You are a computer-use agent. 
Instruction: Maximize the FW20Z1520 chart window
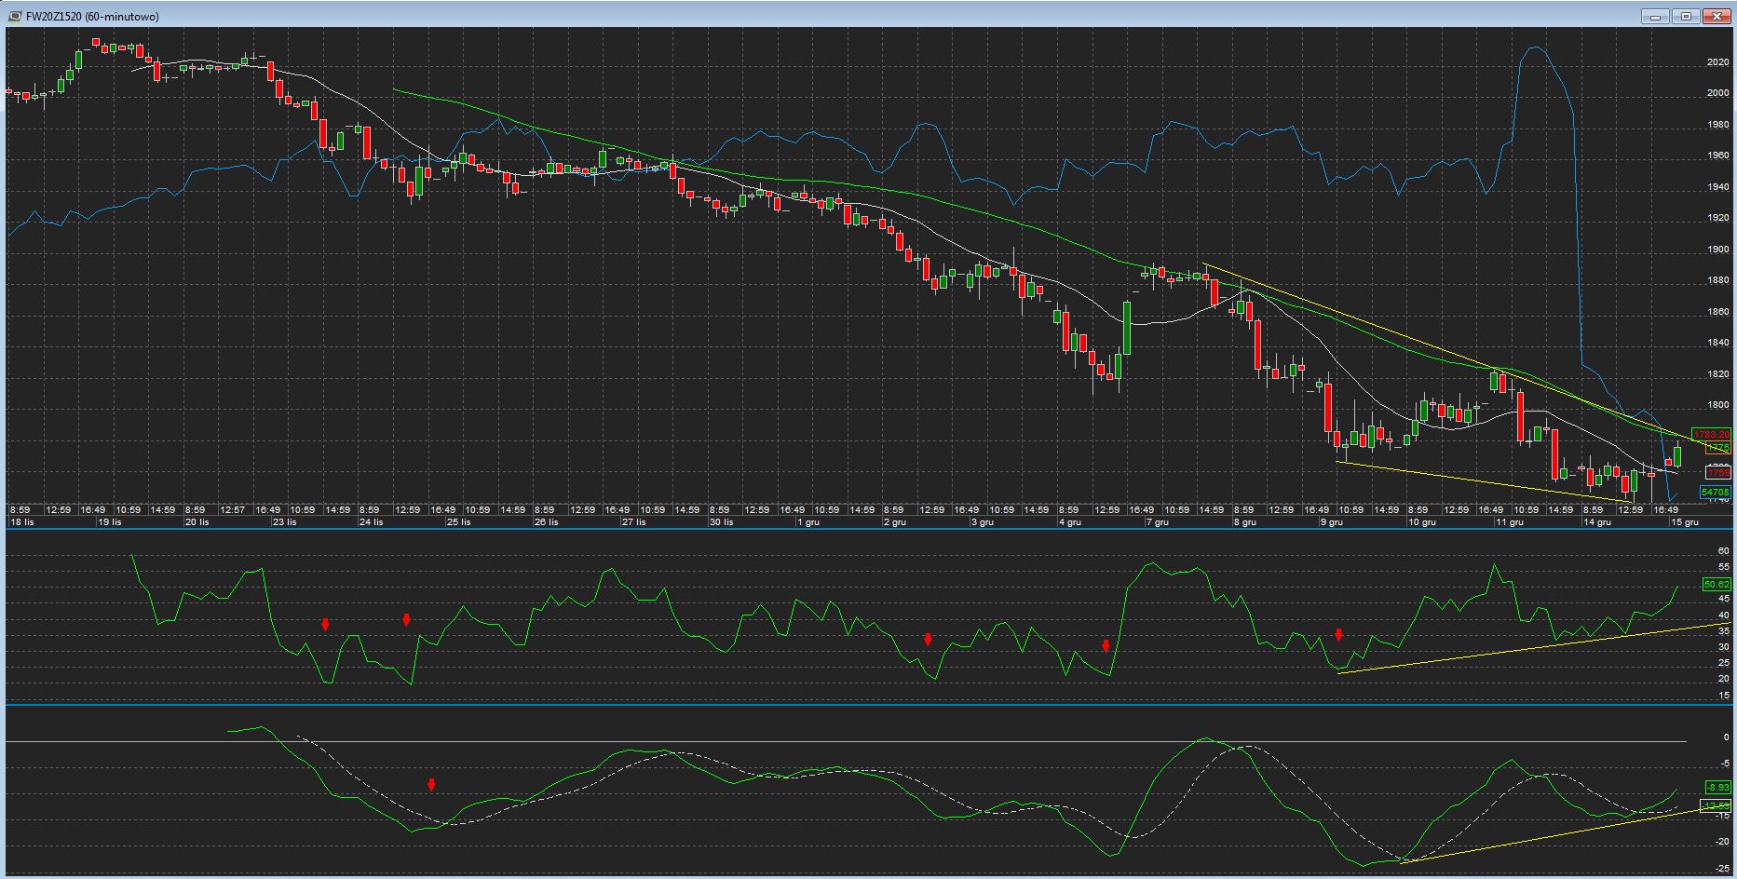click(x=1686, y=16)
